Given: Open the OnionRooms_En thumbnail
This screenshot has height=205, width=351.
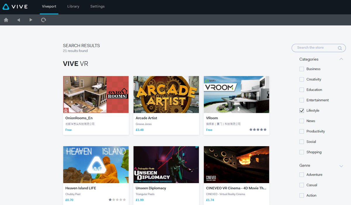Looking at the screenshot, I should click(x=96, y=94).
